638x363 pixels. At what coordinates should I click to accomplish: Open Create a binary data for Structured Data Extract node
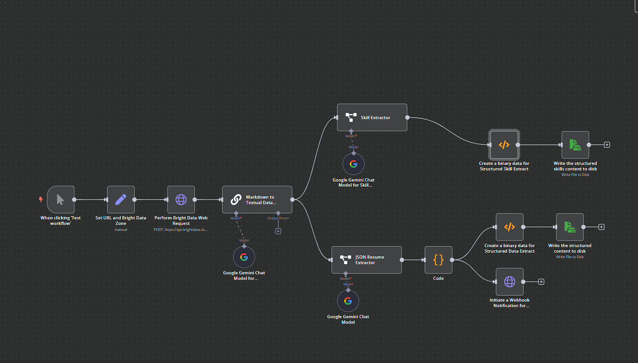509,227
